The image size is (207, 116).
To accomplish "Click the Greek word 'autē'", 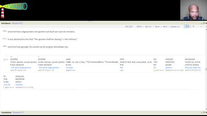I will pos(68,59).
